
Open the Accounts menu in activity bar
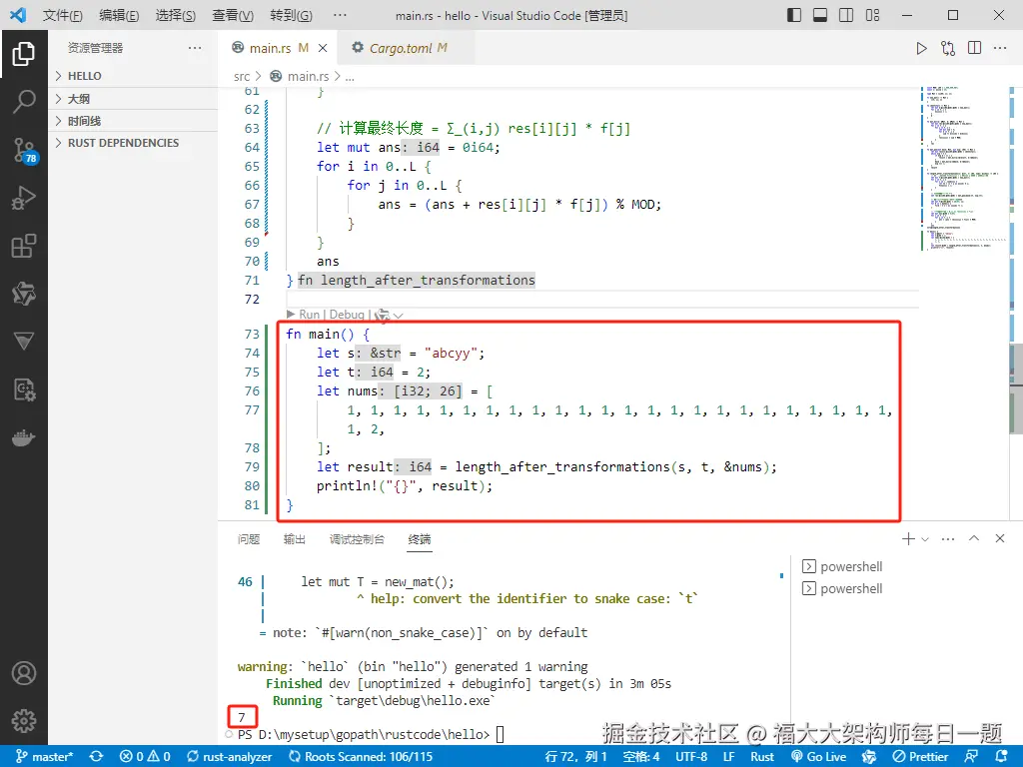[24, 673]
